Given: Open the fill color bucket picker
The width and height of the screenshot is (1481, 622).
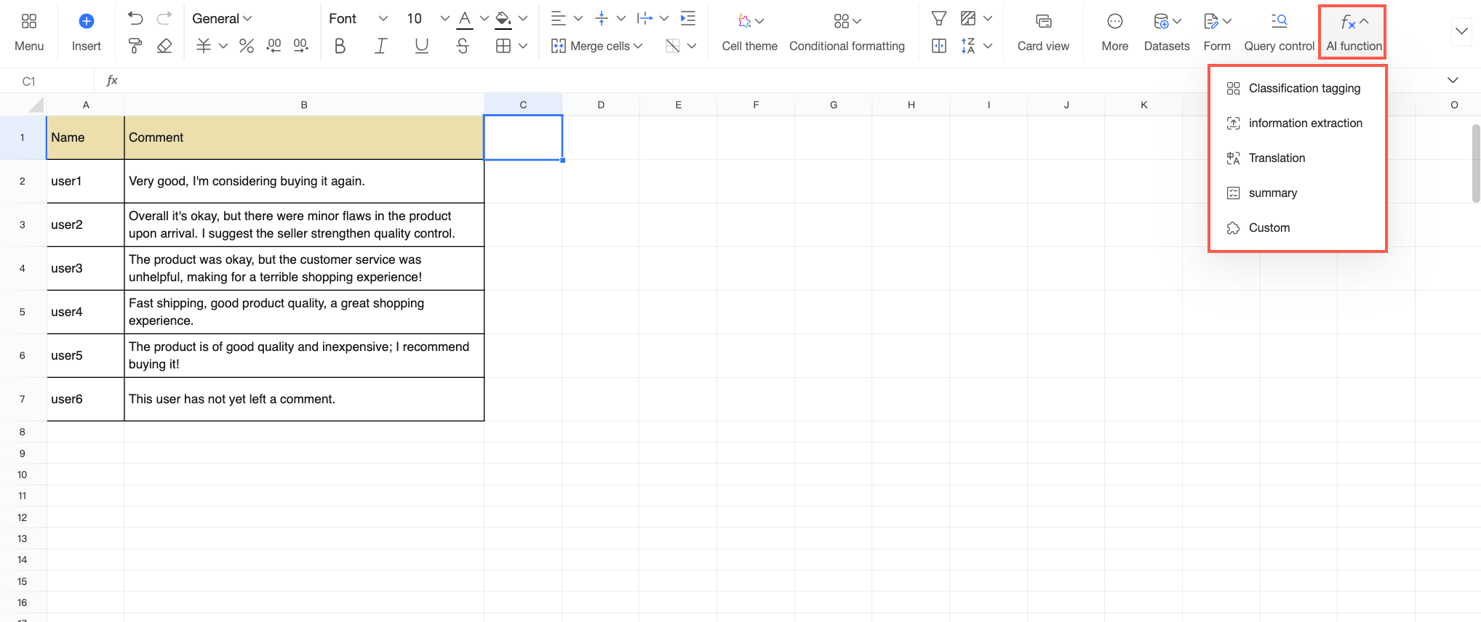Looking at the screenshot, I should (x=503, y=20).
